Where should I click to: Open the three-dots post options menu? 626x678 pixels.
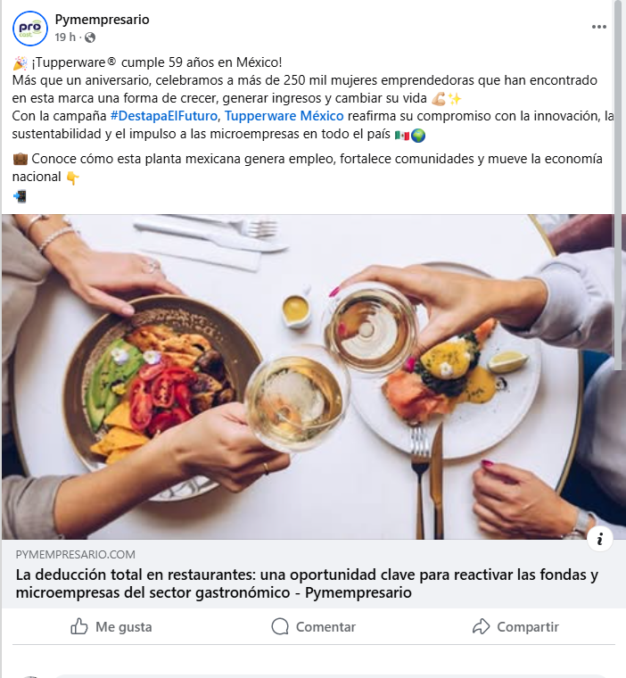click(598, 27)
